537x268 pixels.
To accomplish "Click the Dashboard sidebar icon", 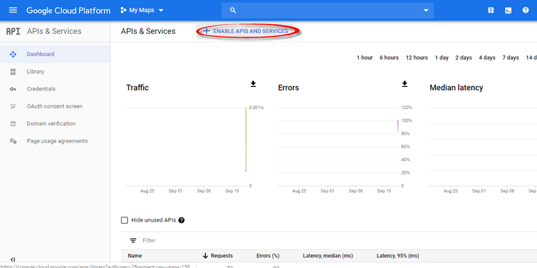I will [x=13, y=54].
